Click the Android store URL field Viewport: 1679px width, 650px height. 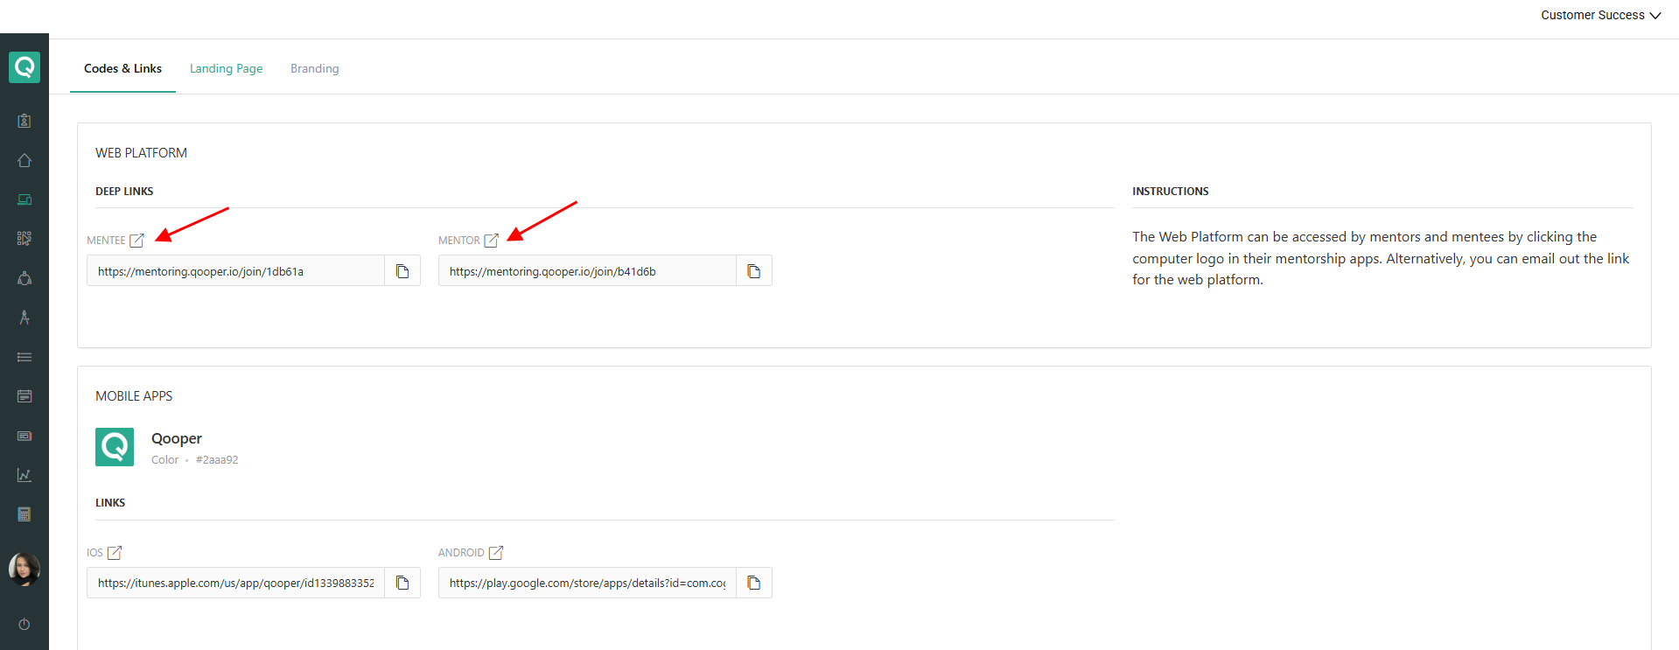(x=587, y=583)
